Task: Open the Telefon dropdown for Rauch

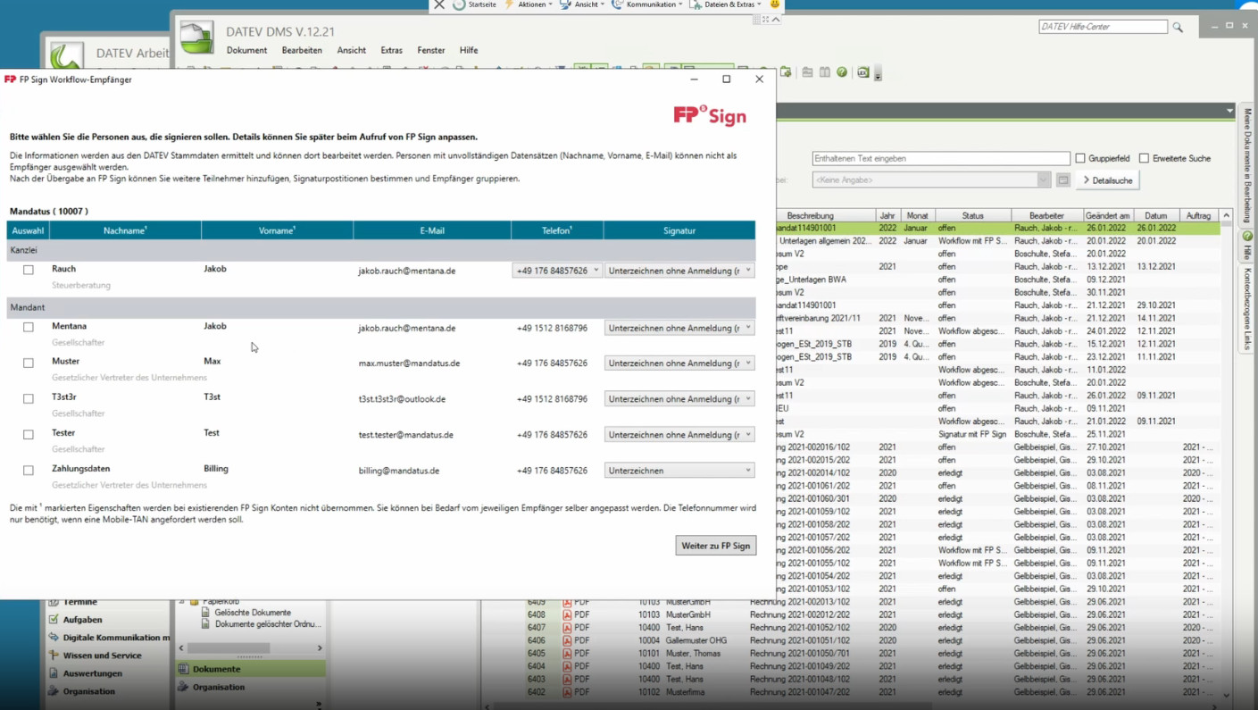Action: click(x=557, y=270)
